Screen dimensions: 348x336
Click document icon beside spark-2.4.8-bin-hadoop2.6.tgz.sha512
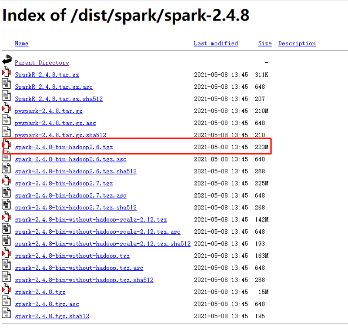pyautogui.click(x=7, y=168)
